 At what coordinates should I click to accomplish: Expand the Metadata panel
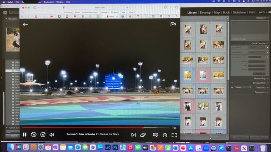(x=268, y=87)
